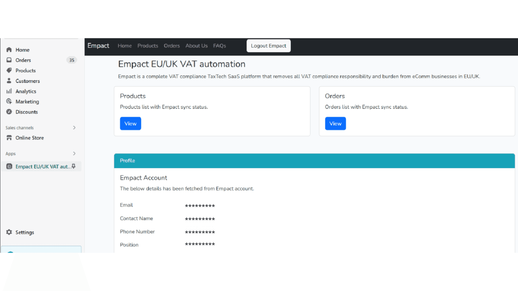518x291 pixels.
Task: Click the Customers person icon
Action: coord(9,81)
